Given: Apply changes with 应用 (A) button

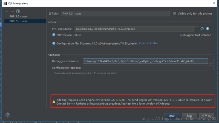Looking at the screenshot, I should (206, 116).
